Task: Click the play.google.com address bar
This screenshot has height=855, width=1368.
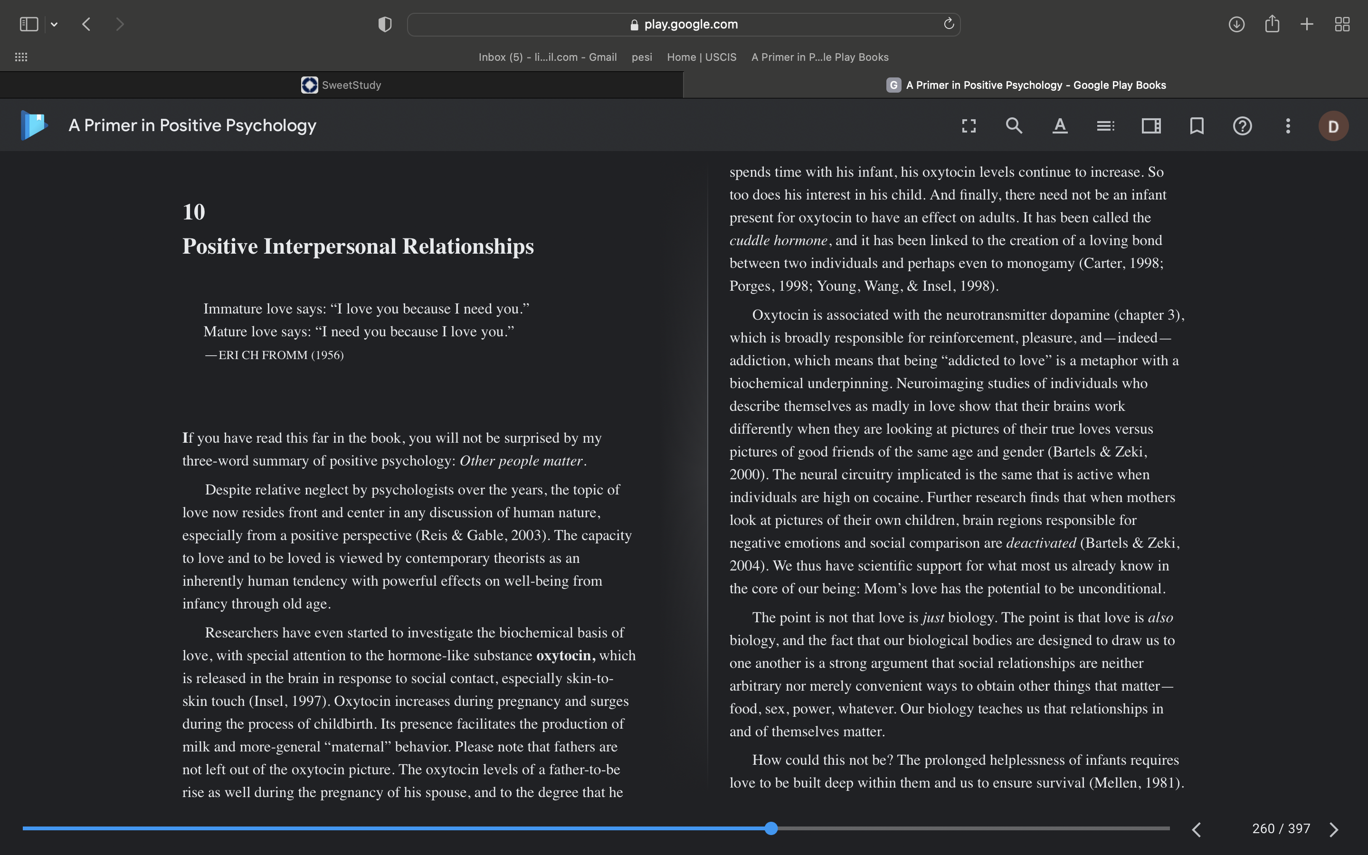Action: coord(684,24)
